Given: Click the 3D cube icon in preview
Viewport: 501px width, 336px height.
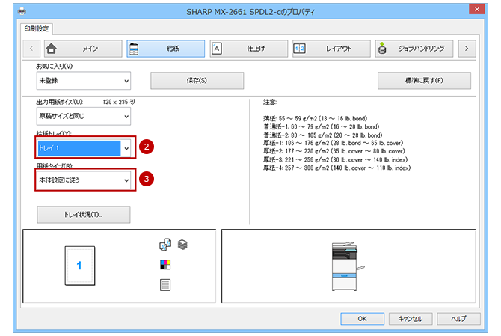Looking at the screenshot, I should [x=182, y=245].
